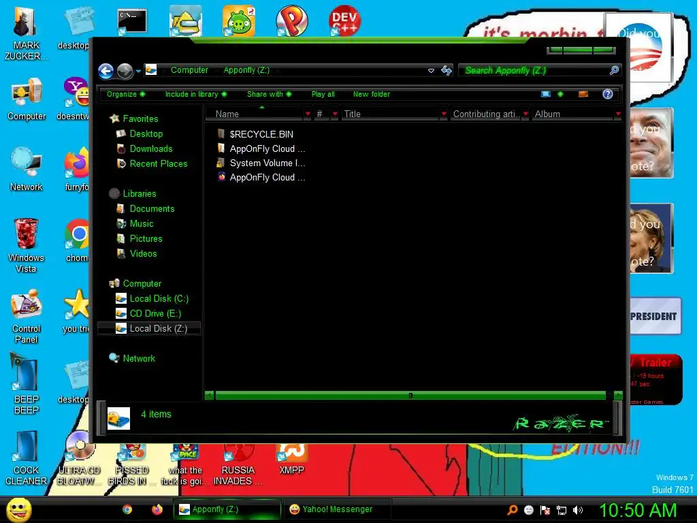
Task: Open the Organize menu
Action: (126, 94)
